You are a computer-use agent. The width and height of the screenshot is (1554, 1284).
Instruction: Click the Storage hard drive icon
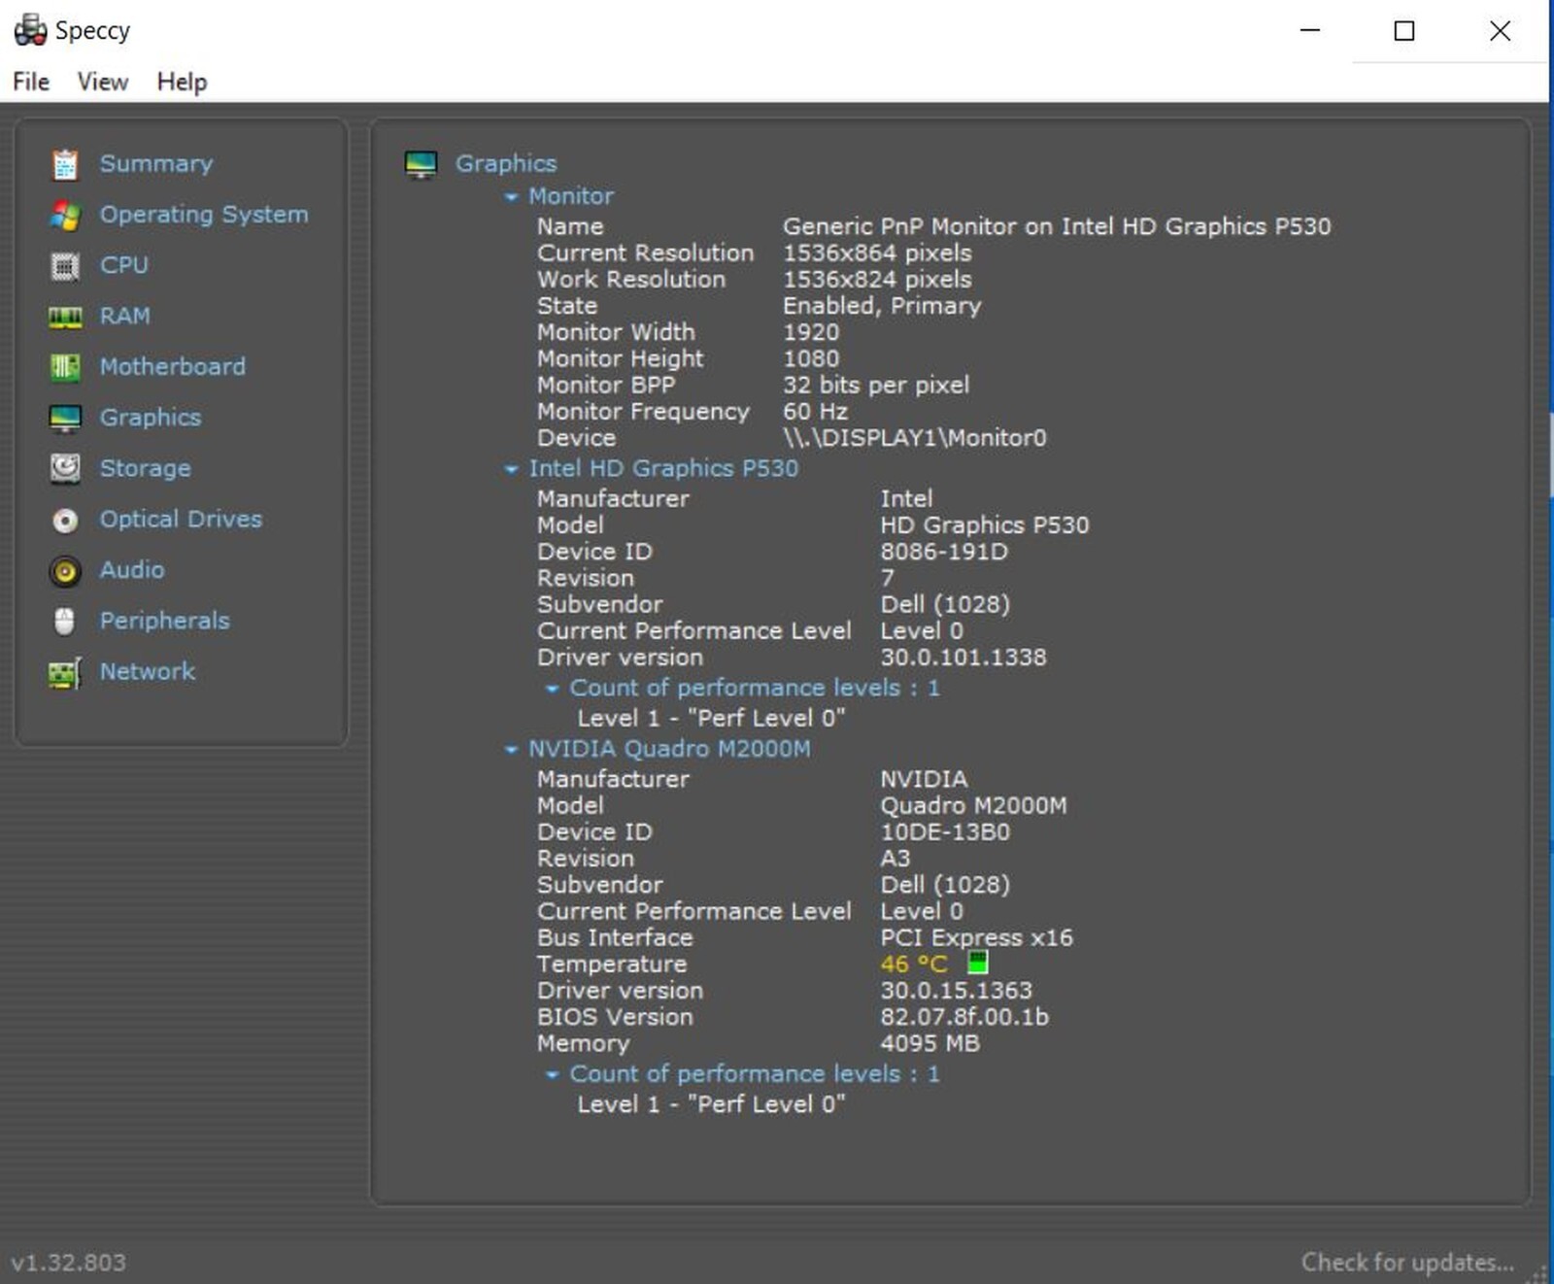[x=65, y=468]
